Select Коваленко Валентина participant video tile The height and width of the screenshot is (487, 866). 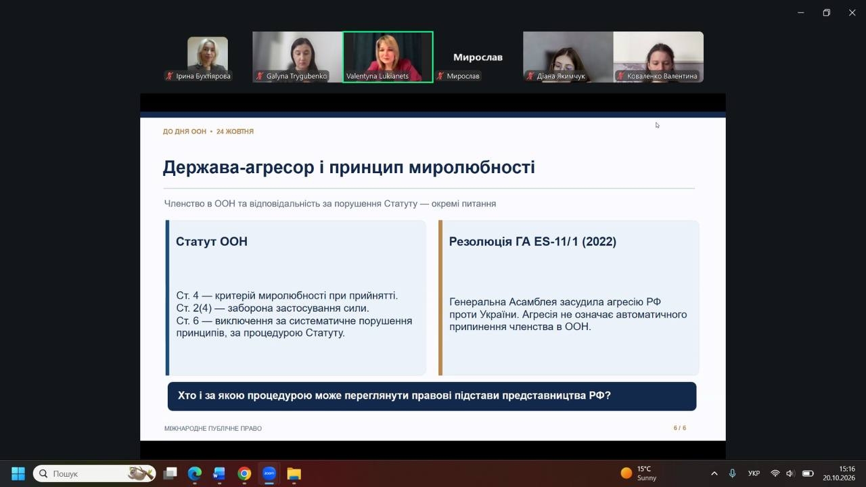pyautogui.click(x=658, y=57)
